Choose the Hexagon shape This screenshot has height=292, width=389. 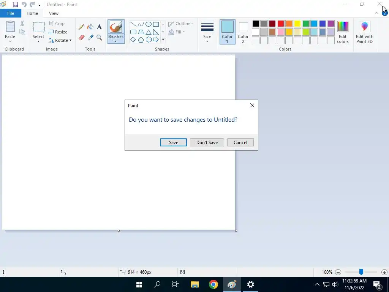tap(149, 40)
